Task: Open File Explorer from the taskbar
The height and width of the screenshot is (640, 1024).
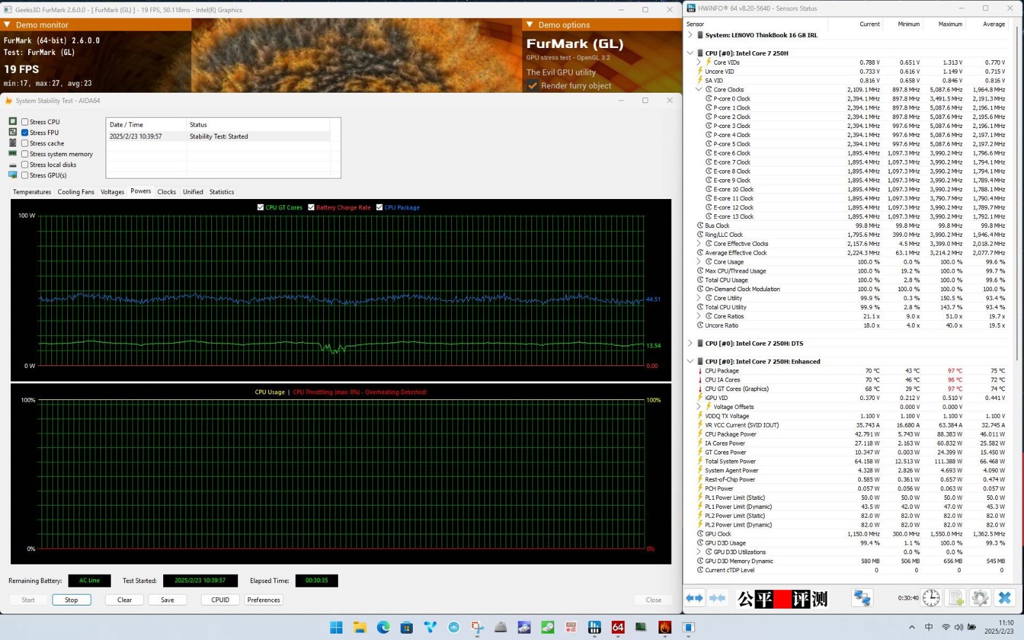Action: (360, 627)
